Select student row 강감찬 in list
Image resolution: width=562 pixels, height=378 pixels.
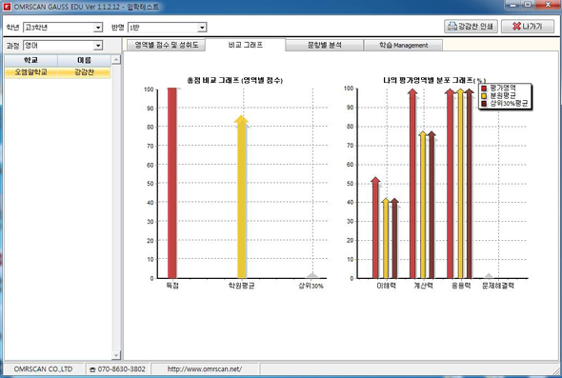[x=57, y=72]
